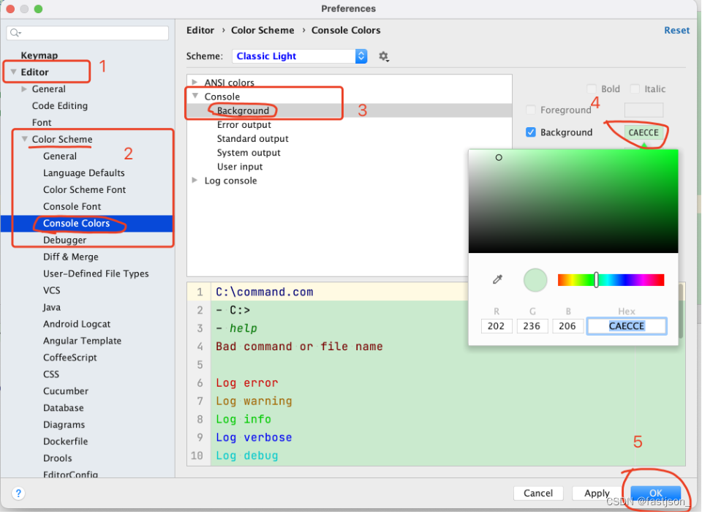Click the empty Foreground color swatch
The image size is (702, 514).
click(643, 110)
